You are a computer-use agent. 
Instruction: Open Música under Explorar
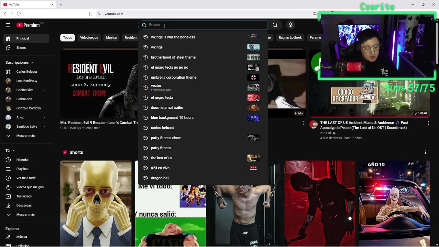coord(26,237)
